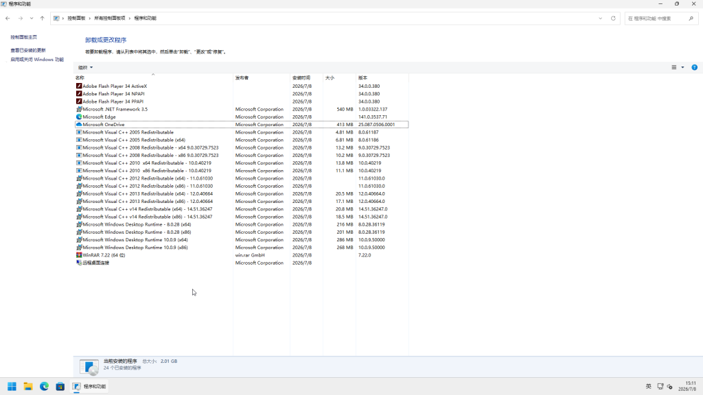The image size is (703, 395).
Task: Select the Microsoft Edge program icon
Action: point(79,117)
